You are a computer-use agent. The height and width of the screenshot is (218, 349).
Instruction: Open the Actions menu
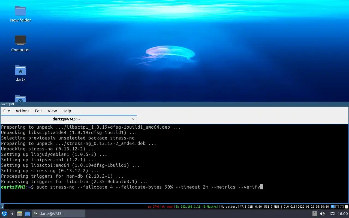click(x=22, y=111)
